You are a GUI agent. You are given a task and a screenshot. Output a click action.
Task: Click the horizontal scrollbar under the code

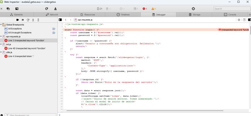[x=145, y=111]
